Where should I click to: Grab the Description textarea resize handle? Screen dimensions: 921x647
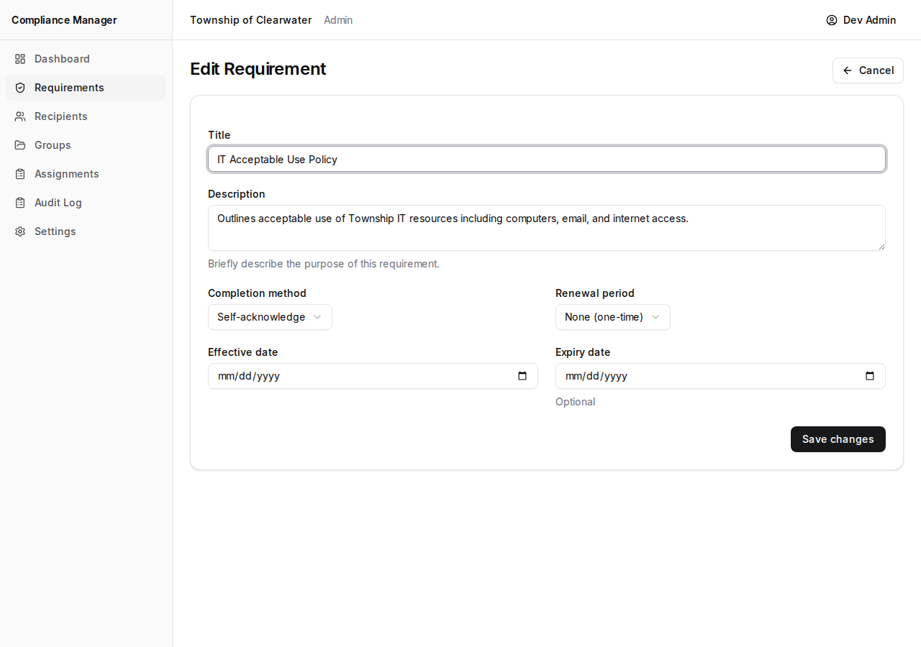click(x=881, y=246)
